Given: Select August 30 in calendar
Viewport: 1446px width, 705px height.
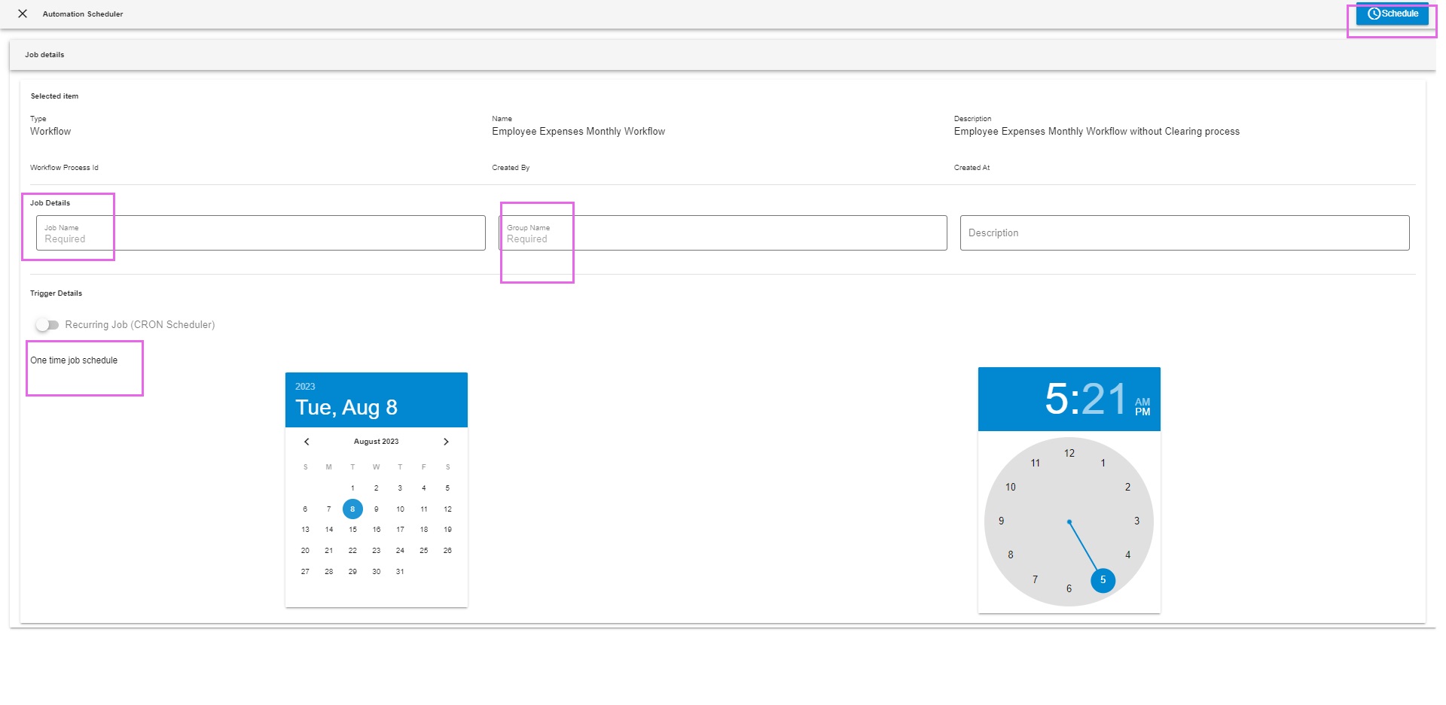Looking at the screenshot, I should click(377, 572).
